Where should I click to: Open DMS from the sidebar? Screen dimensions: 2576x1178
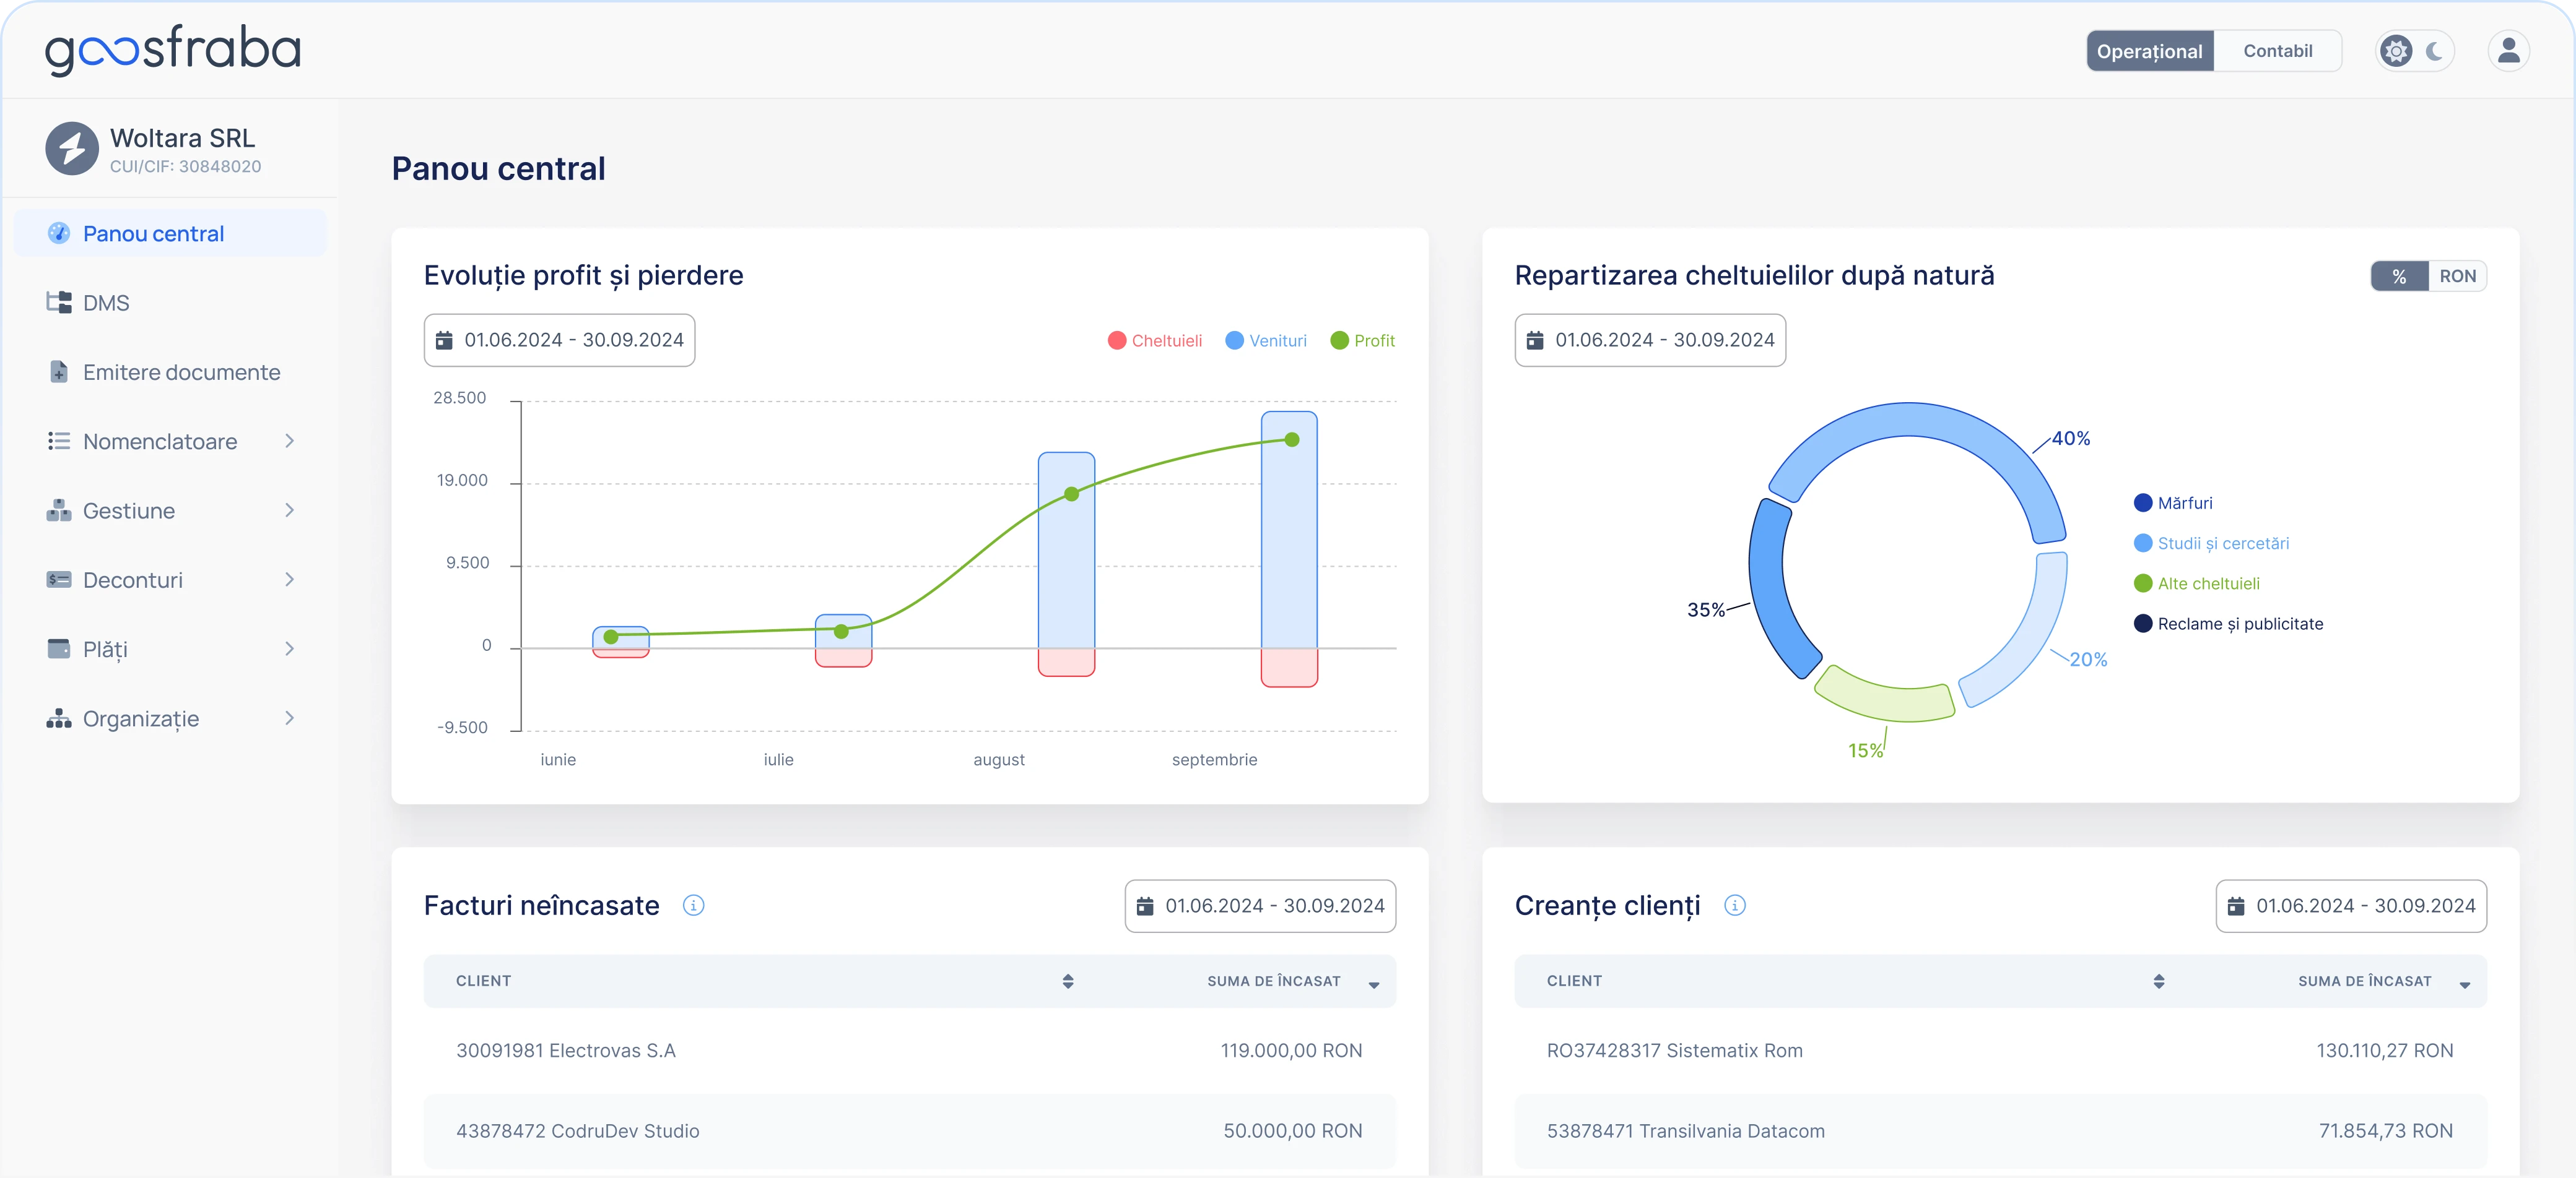[106, 303]
